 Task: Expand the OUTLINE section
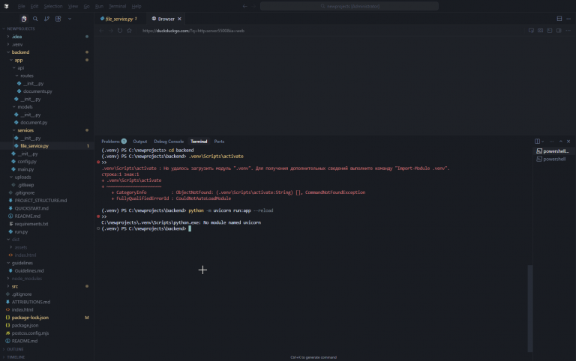coord(15,349)
